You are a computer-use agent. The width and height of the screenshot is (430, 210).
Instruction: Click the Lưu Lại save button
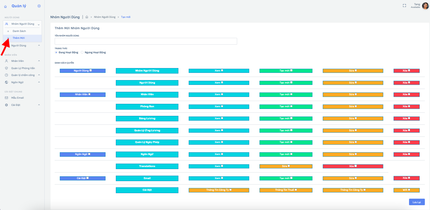[417, 202]
